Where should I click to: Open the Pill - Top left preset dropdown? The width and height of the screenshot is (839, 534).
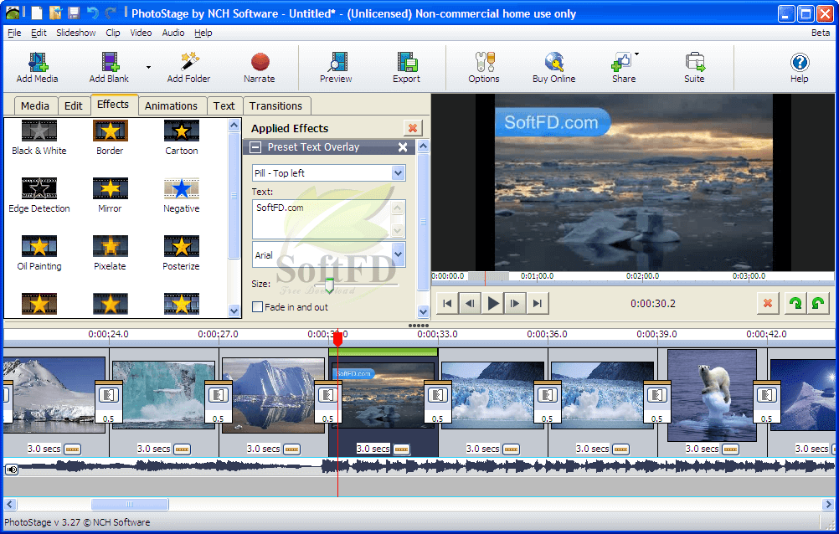click(398, 172)
